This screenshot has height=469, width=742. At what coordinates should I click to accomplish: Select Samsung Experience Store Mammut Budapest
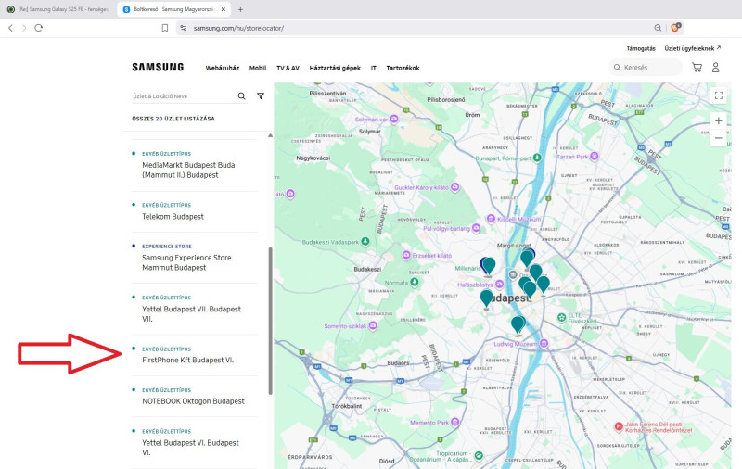tap(186, 262)
